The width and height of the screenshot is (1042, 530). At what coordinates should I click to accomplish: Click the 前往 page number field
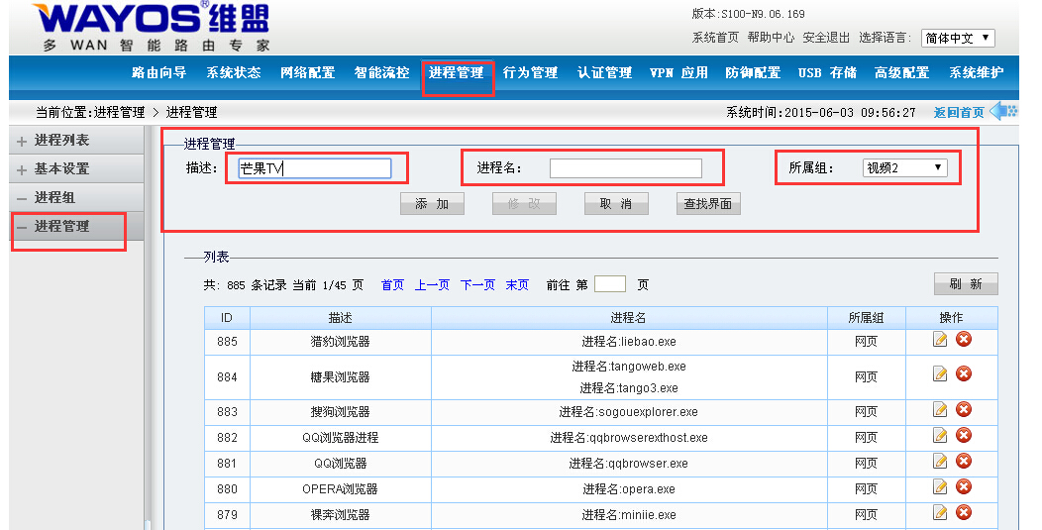point(609,284)
